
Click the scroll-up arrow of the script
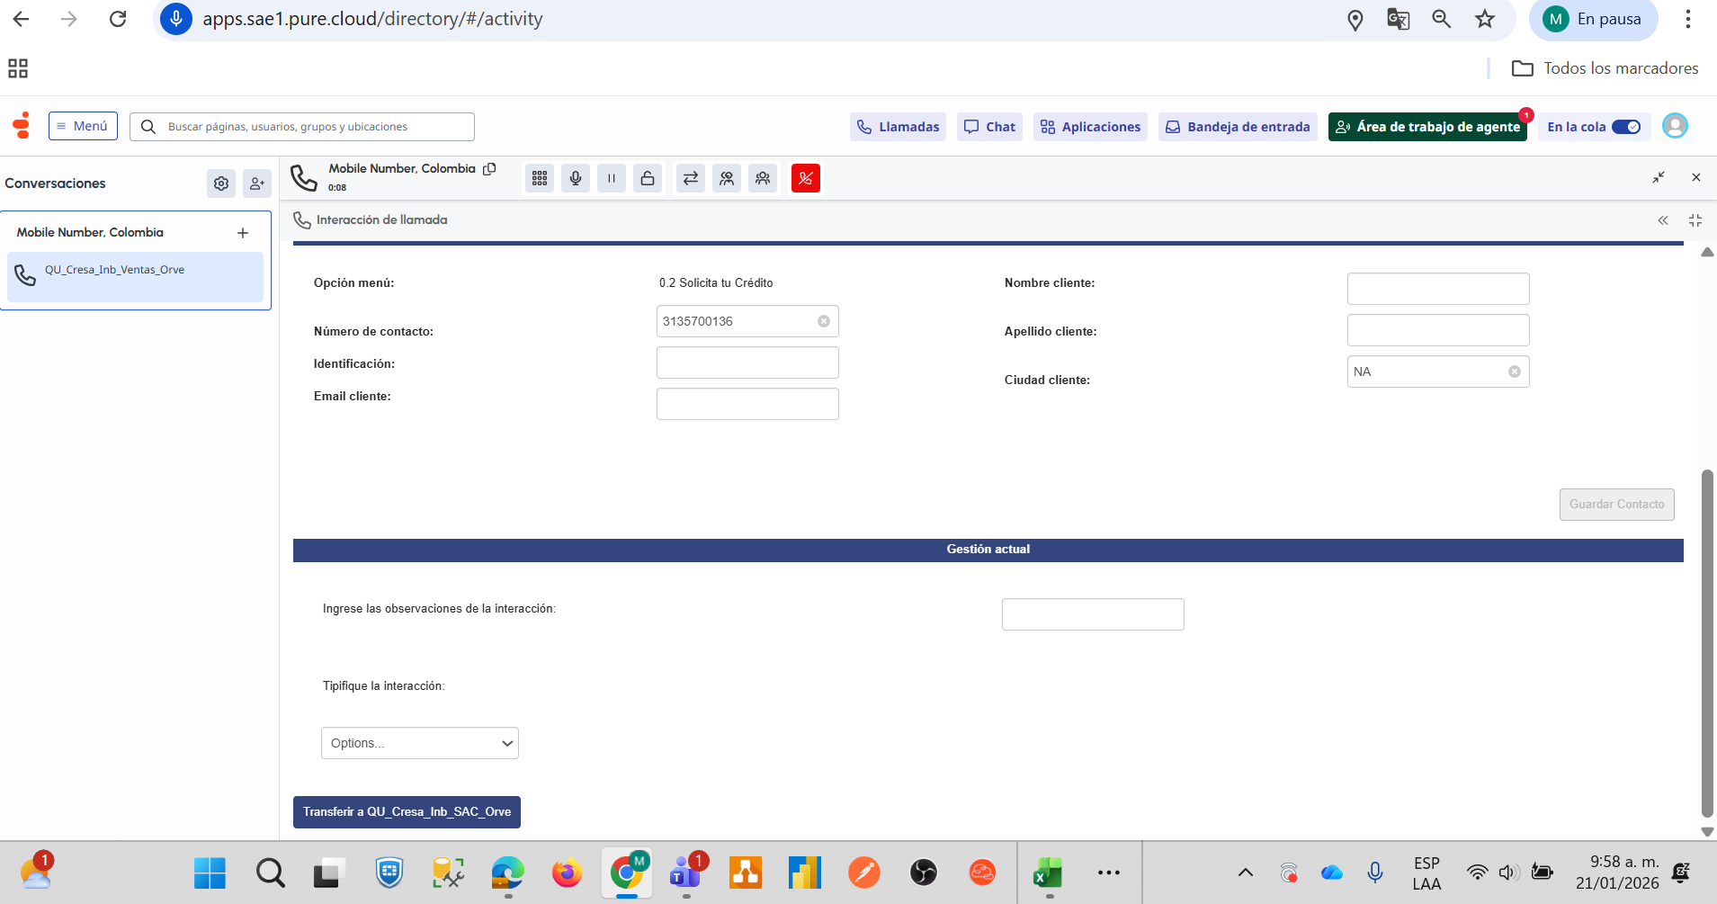[x=1707, y=253]
